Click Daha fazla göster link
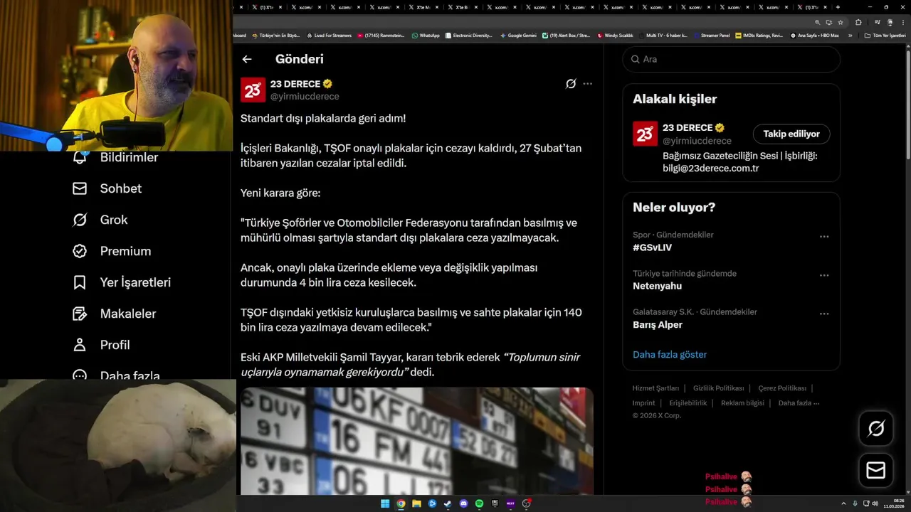The image size is (911, 512). point(670,354)
